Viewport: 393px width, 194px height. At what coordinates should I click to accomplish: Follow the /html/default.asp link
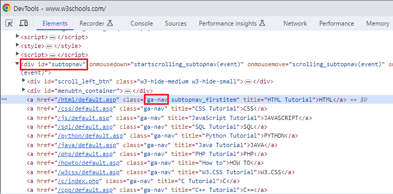[x=87, y=100]
